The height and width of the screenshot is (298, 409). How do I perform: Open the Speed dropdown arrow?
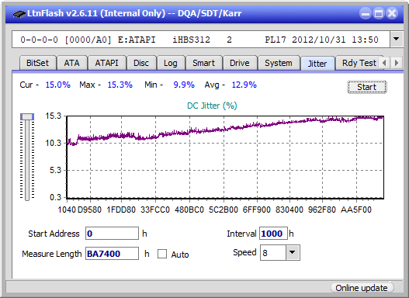[293, 252]
